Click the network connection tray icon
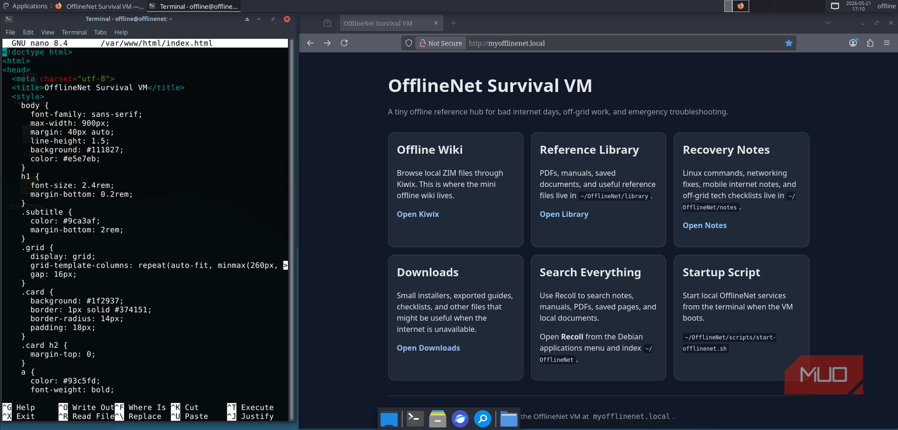The image size is (898, 430). tap(835, 6)
